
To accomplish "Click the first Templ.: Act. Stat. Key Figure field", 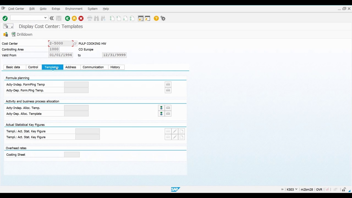I will (87, 131).
